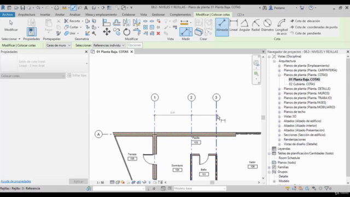Switch to the Insertar ribbon tab
The width and height of the screenshot is (350, 197).
[45, 15]
